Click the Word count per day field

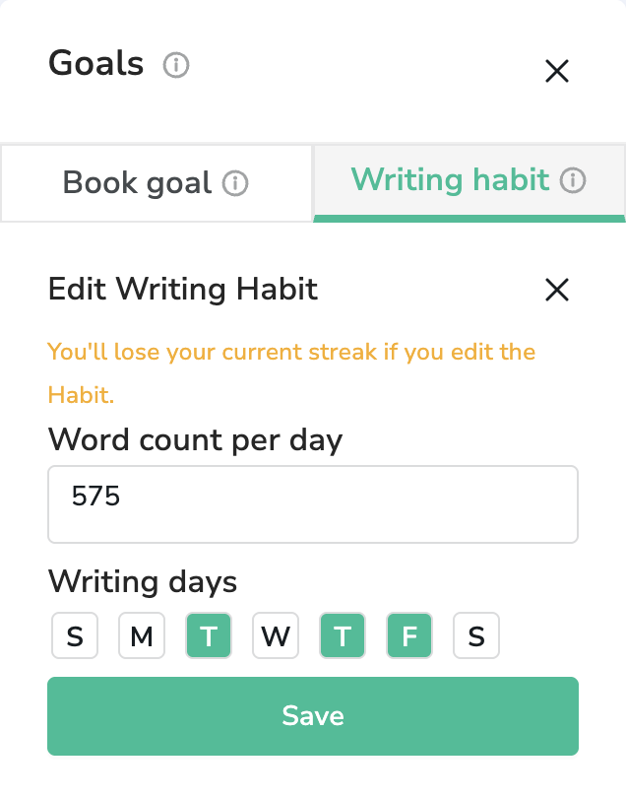(312, 504)
